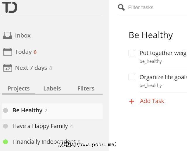Click the red plus Add Task icon
This screenshot has width=187, height=151.
click(x=132, y=101)
